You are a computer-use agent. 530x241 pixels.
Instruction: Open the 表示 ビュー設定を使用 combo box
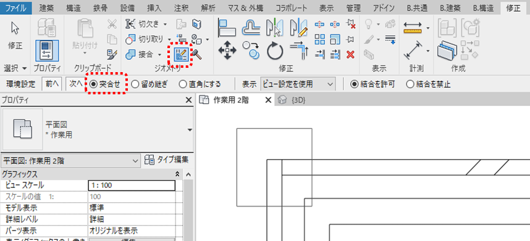(298, 84)
